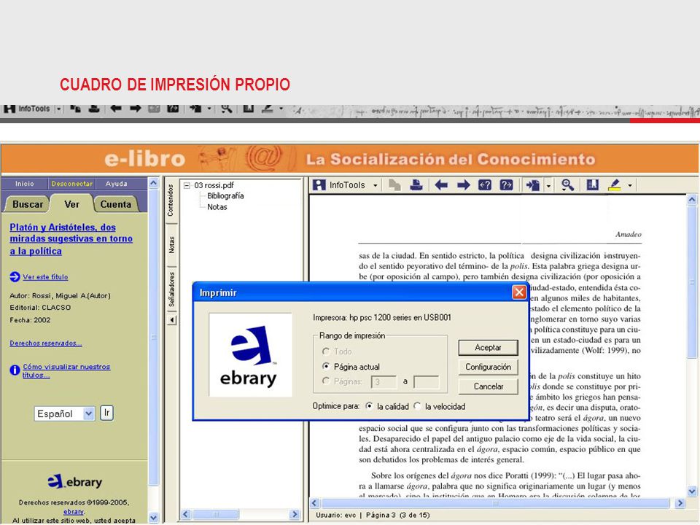The height and width of the screenshot is (525, 700).
Task: Click the InfoTools person icon
Action: [319, 184]
